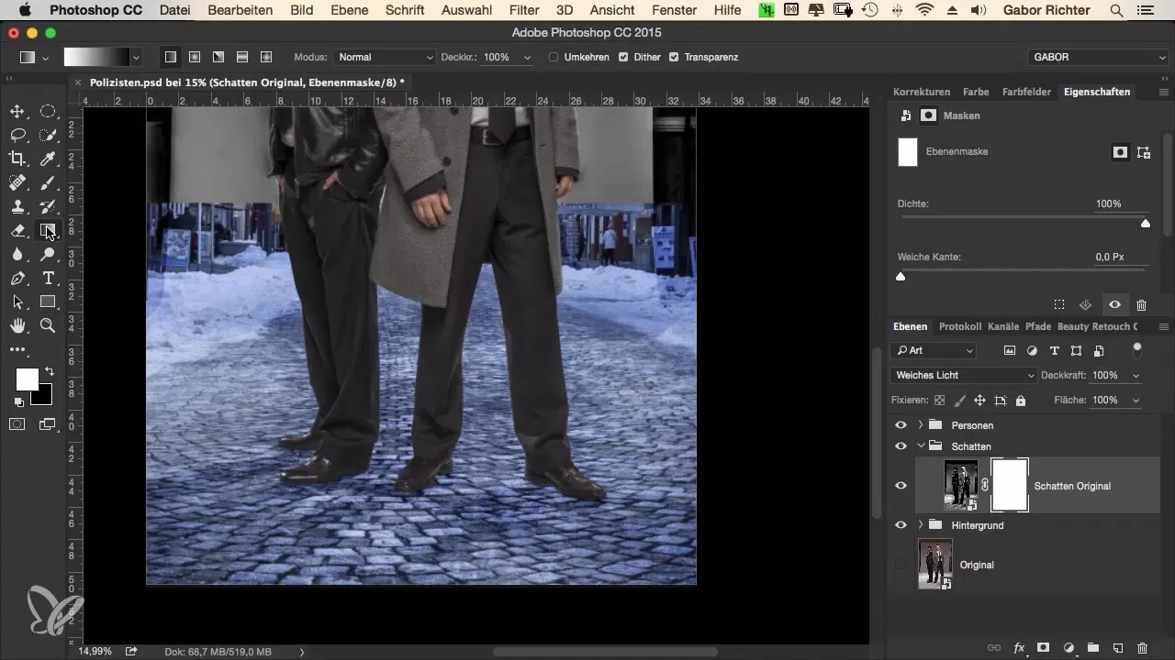Select the Dodge tool
The height and width of the screenshot is (660, 1175).
48,255
